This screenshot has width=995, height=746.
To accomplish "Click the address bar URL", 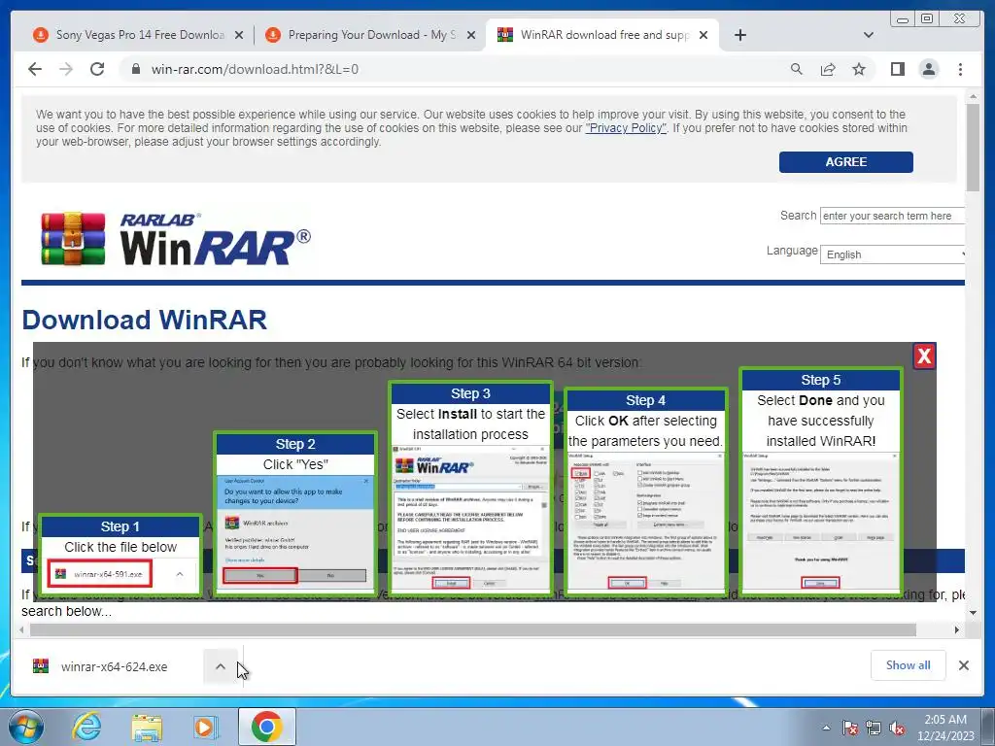I will pos(255,69).
